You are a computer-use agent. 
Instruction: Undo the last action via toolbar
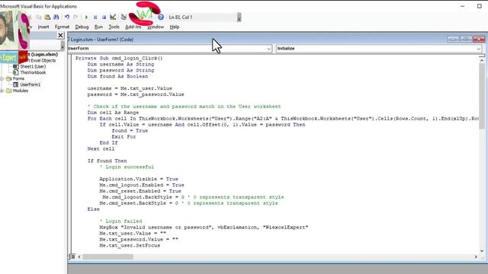tap(67, 17)
